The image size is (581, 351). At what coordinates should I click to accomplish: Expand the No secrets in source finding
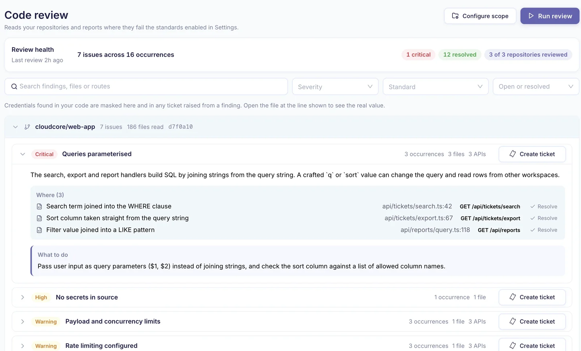[x=23, y=297]
